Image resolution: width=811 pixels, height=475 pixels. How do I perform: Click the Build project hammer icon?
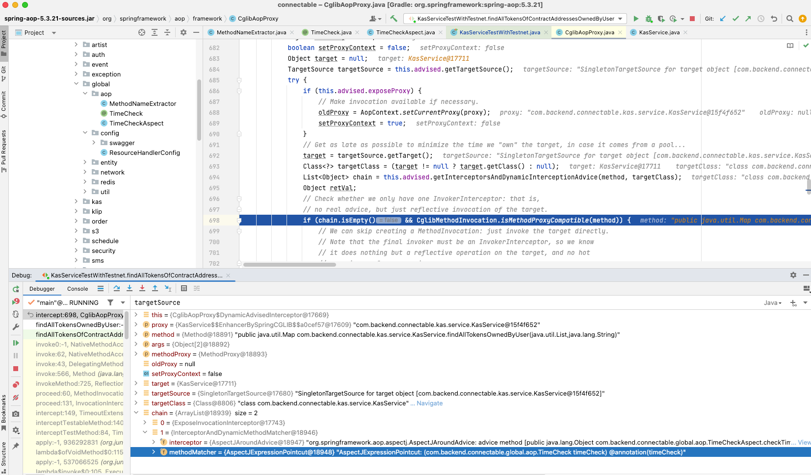pyautogui.click(x=393, y=19)
